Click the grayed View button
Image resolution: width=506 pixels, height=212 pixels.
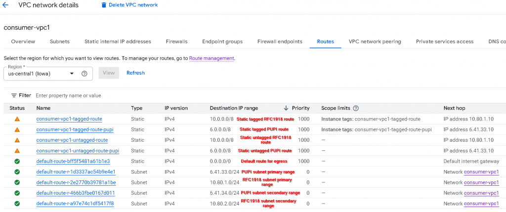click(x=108, y=73)
